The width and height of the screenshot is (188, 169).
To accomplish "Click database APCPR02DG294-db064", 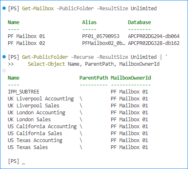I will (154, 36).
